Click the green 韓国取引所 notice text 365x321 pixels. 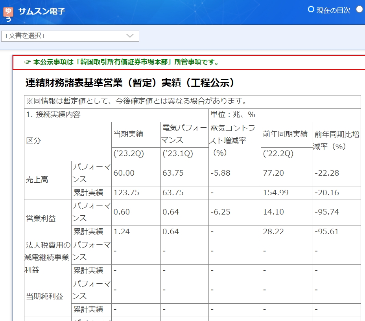click(126, 62)
